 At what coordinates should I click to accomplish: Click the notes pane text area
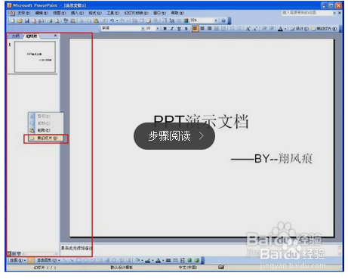[x=200, y=249]
